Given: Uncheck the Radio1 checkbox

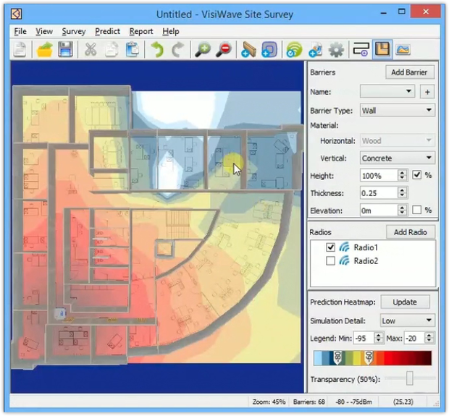Looking at the screenshot, I should pyautogui.click(x=330, y=247).
